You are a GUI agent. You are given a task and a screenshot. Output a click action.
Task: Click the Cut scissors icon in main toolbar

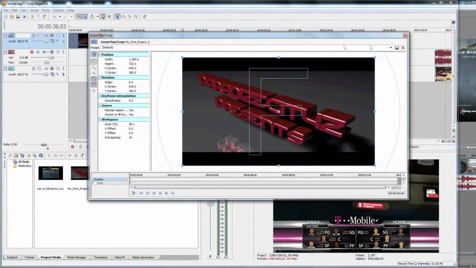pyautogui.click(x=32, y=17)
